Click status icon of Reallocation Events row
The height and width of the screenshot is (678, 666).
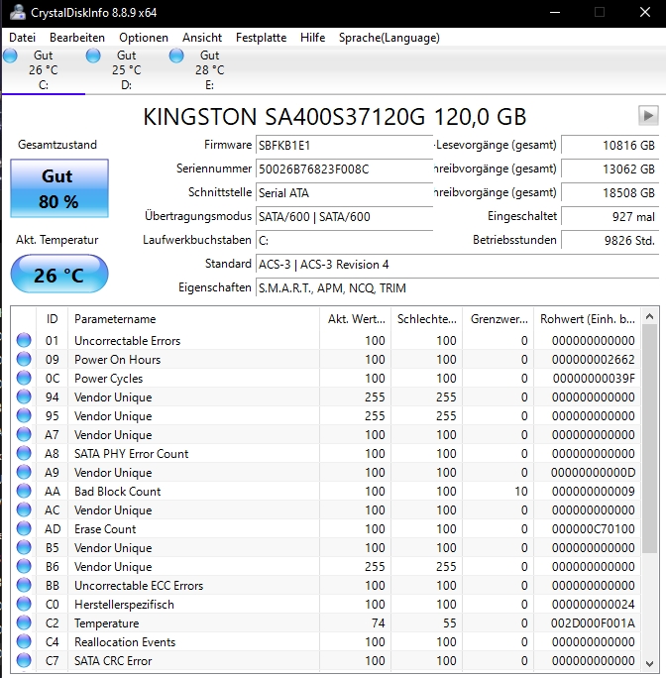tap(24, 641)
